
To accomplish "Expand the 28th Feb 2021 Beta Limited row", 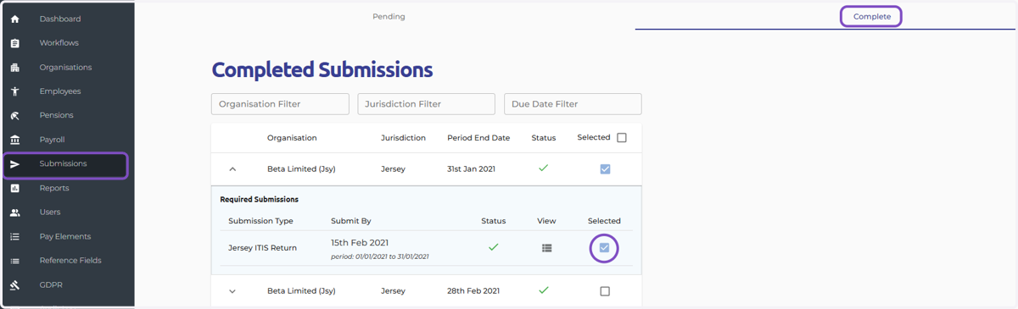I will click(232, 291).
